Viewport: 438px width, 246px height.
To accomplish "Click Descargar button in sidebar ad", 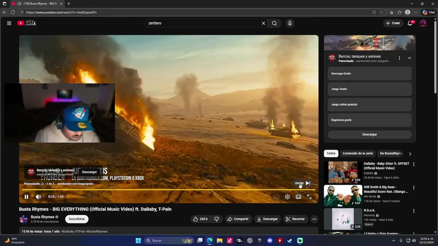I will coord(370,135).
